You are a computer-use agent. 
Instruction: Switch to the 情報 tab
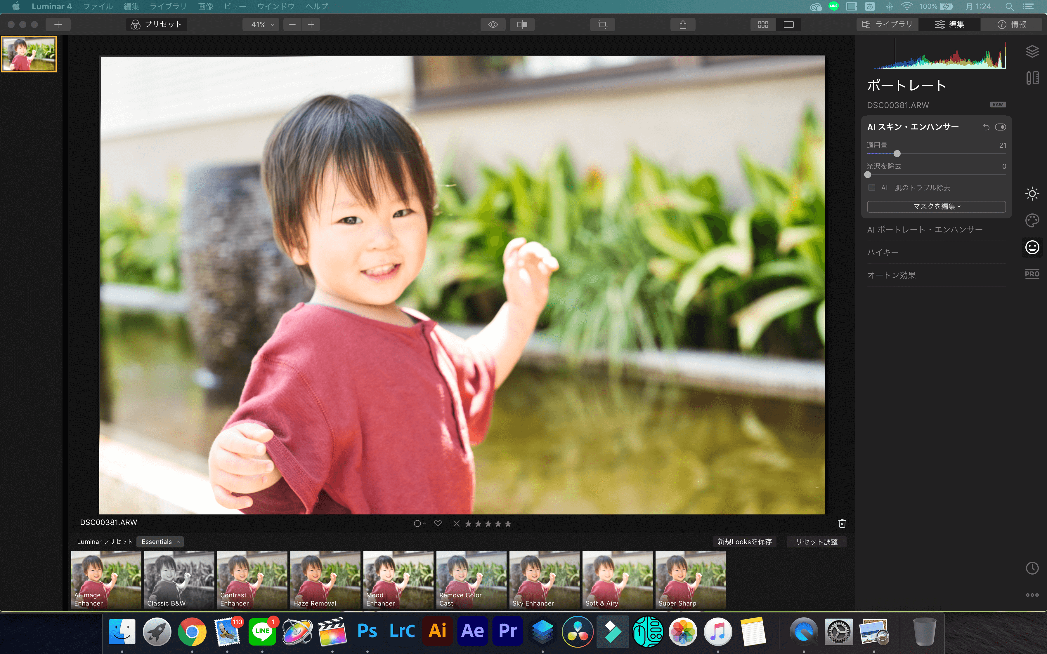point(1012,25)
